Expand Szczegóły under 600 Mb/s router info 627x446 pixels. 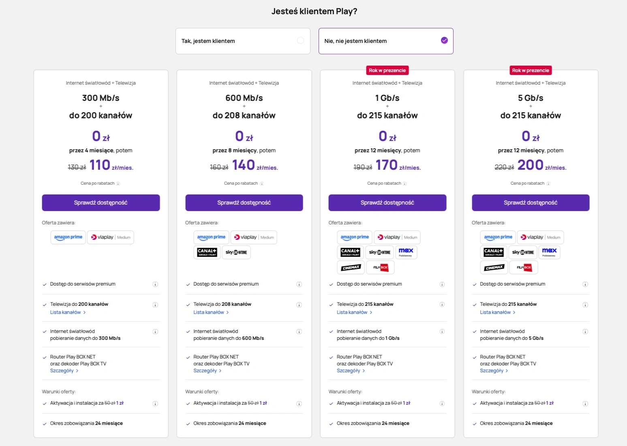click(x=208, y=371)
